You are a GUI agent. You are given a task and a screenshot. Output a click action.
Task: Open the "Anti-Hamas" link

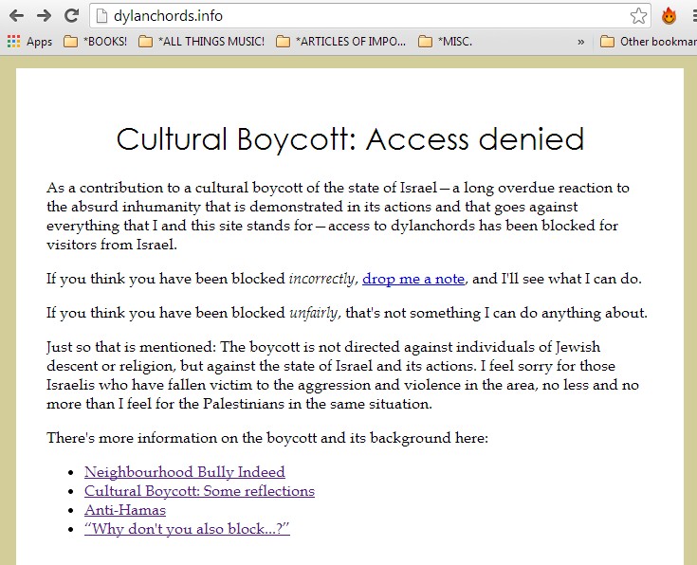[x=125, y=510]
